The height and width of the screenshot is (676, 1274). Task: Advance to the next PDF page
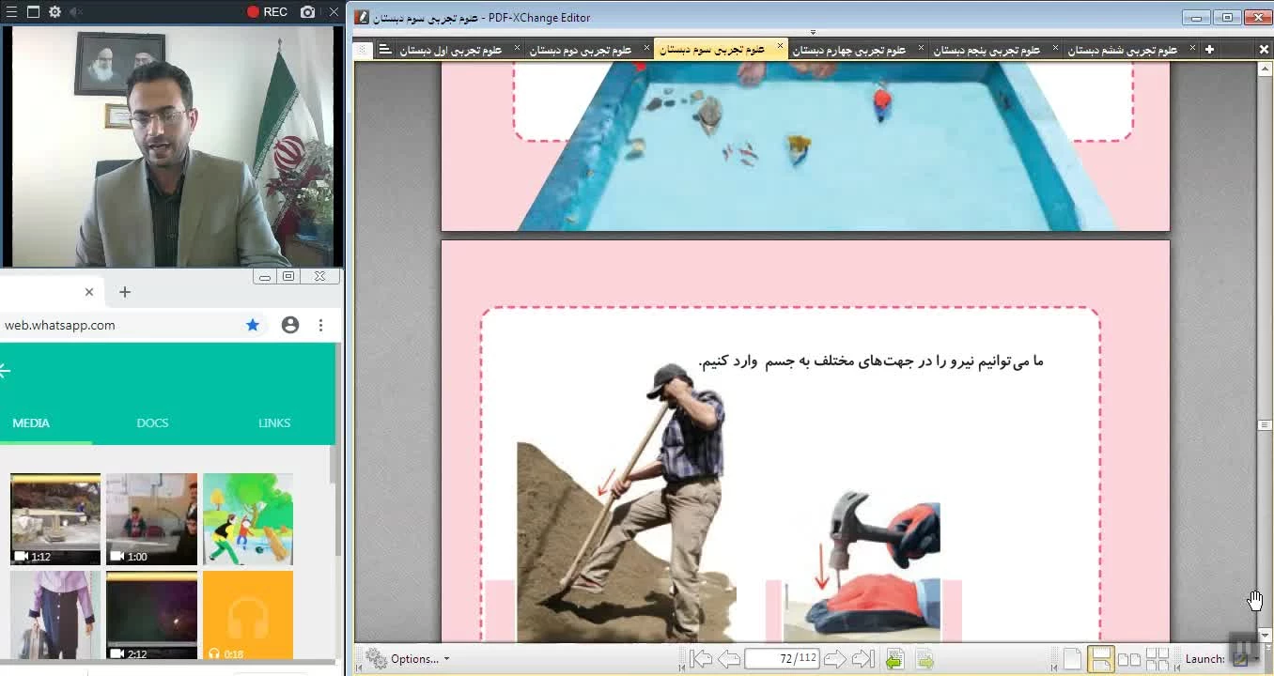coord(834,659)
